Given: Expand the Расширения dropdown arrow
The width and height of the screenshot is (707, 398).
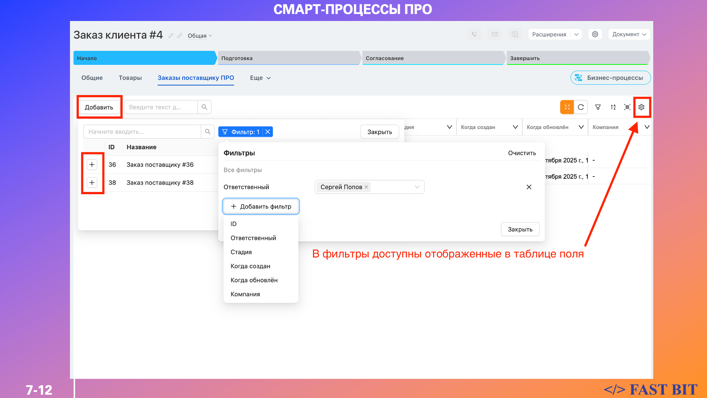Looking at the screenshot, I should [576, 34].
